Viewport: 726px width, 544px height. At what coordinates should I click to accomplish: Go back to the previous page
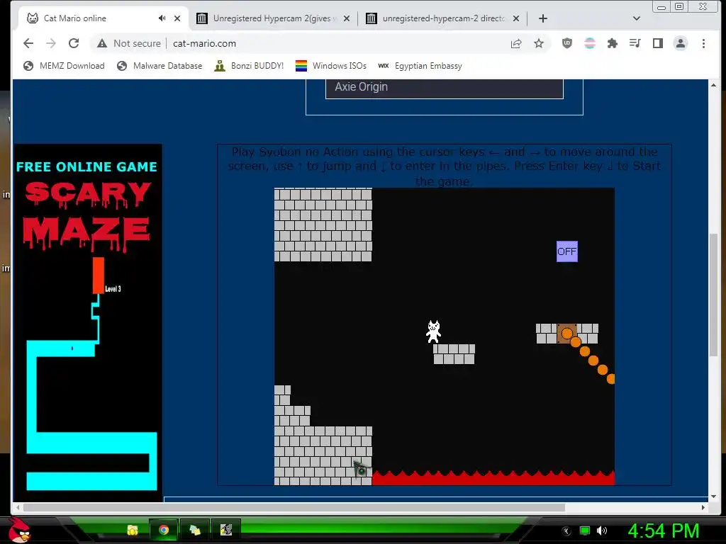(28, 43)
